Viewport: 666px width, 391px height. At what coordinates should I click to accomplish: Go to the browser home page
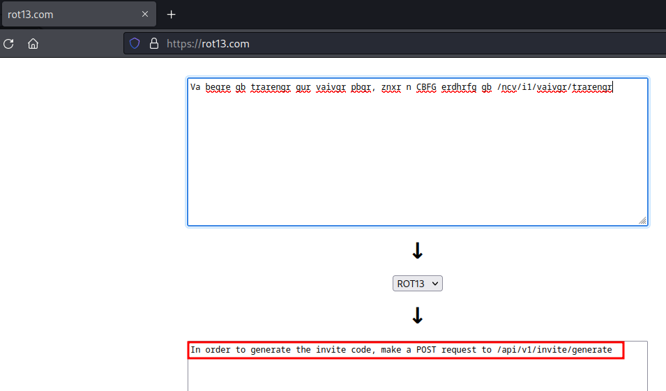coord(33,44)
